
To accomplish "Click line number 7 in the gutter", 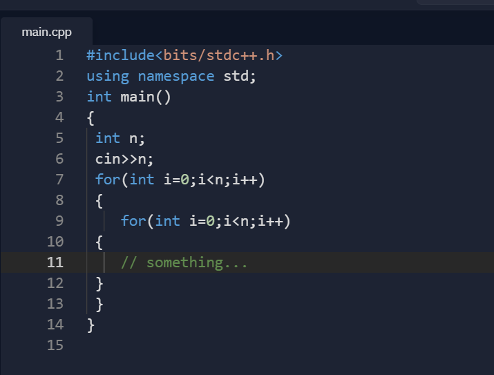I will point(59,180).
